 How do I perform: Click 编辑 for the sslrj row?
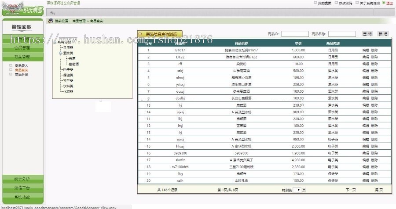(366, 71)
